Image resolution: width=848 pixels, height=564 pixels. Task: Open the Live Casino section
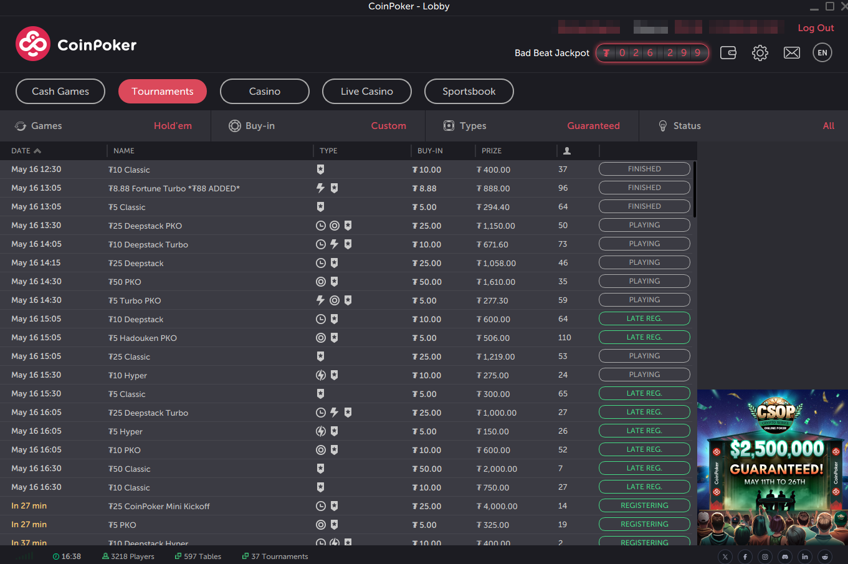coord(367,91)
